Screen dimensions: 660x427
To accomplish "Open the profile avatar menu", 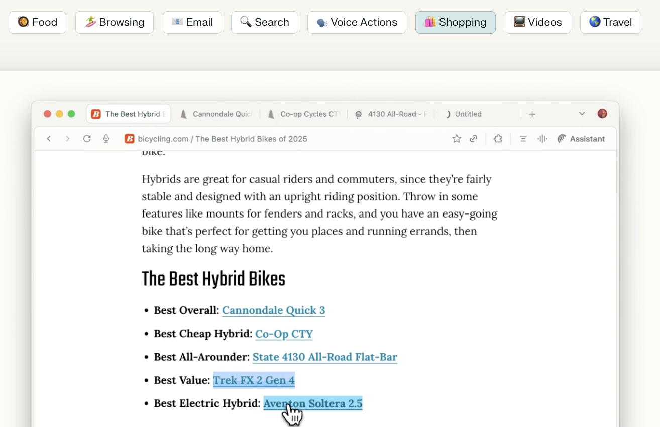I will click(x=602, y=114).
